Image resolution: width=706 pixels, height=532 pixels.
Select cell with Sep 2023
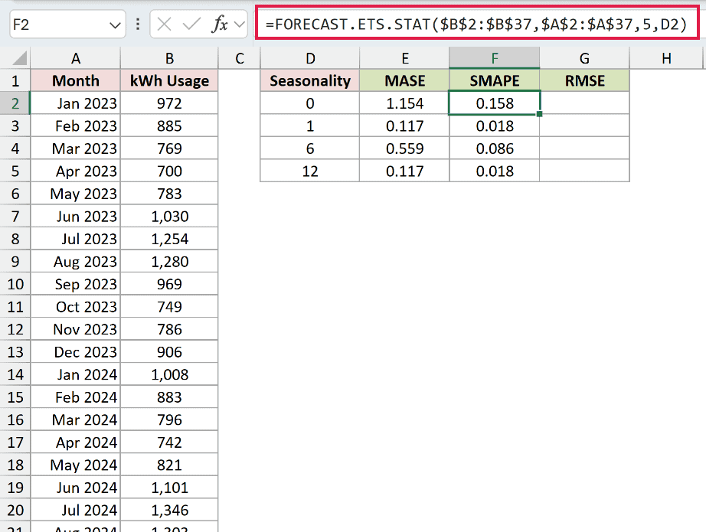76,285
